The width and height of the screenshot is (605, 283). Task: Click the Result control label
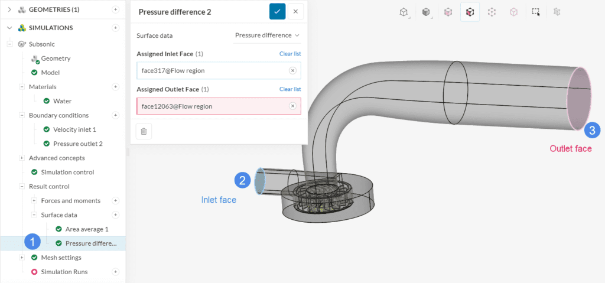point(49,187)
